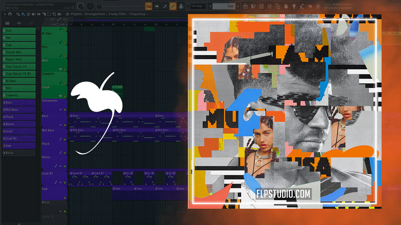Screen dimensions: 401x225
Task: Show pattern clips in the picker panel
Action: click(8, 23)
